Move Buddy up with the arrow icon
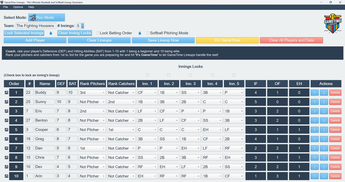 tap(315, 93)
